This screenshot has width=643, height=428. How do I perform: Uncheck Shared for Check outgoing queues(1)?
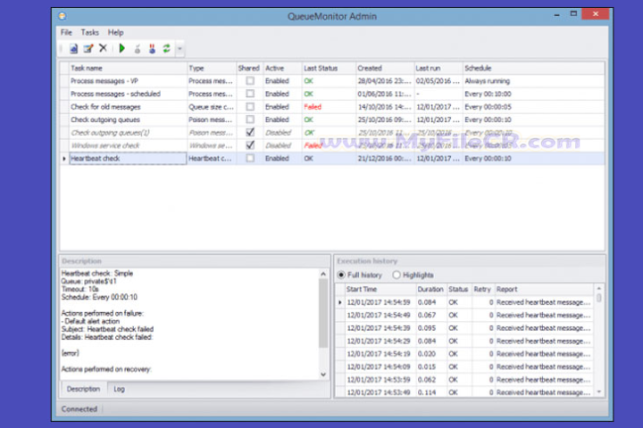250,132
